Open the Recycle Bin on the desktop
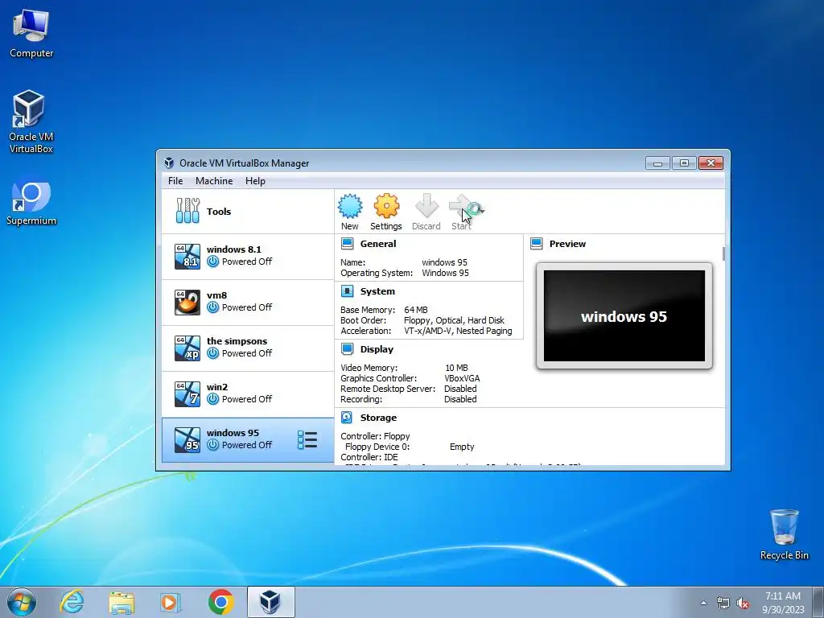The height and width of the screenshot is (618, 824). click(784, 534)
